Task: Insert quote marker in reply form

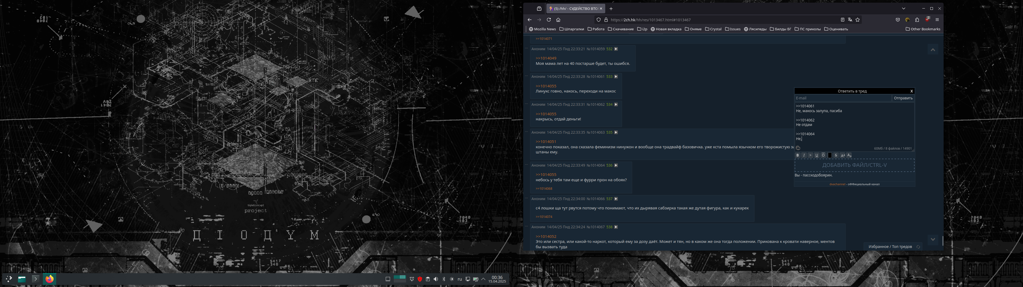Action: coord(810,155)
